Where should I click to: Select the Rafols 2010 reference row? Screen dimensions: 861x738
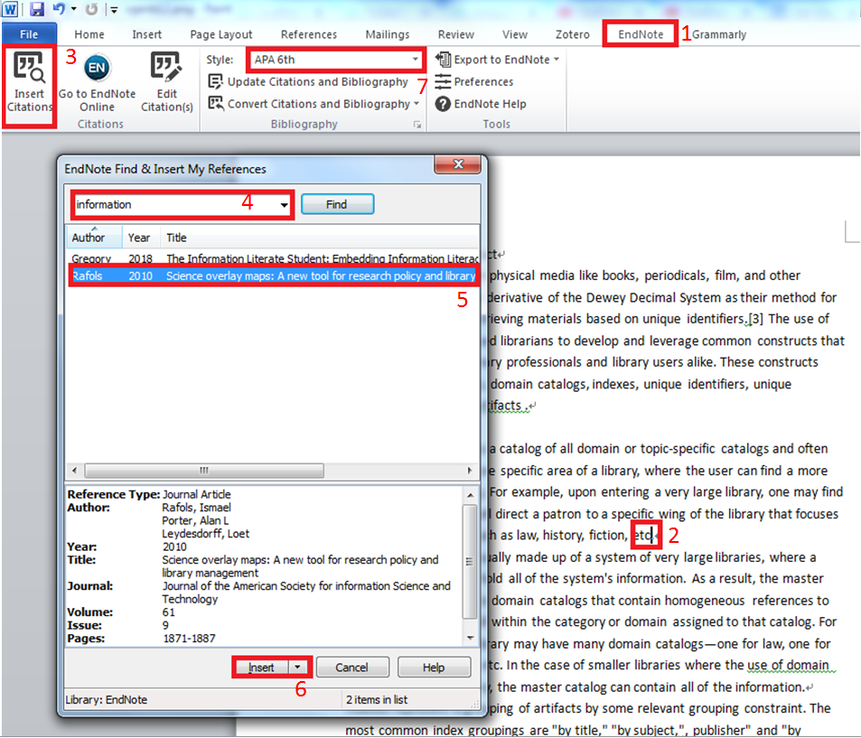point(273,276)
